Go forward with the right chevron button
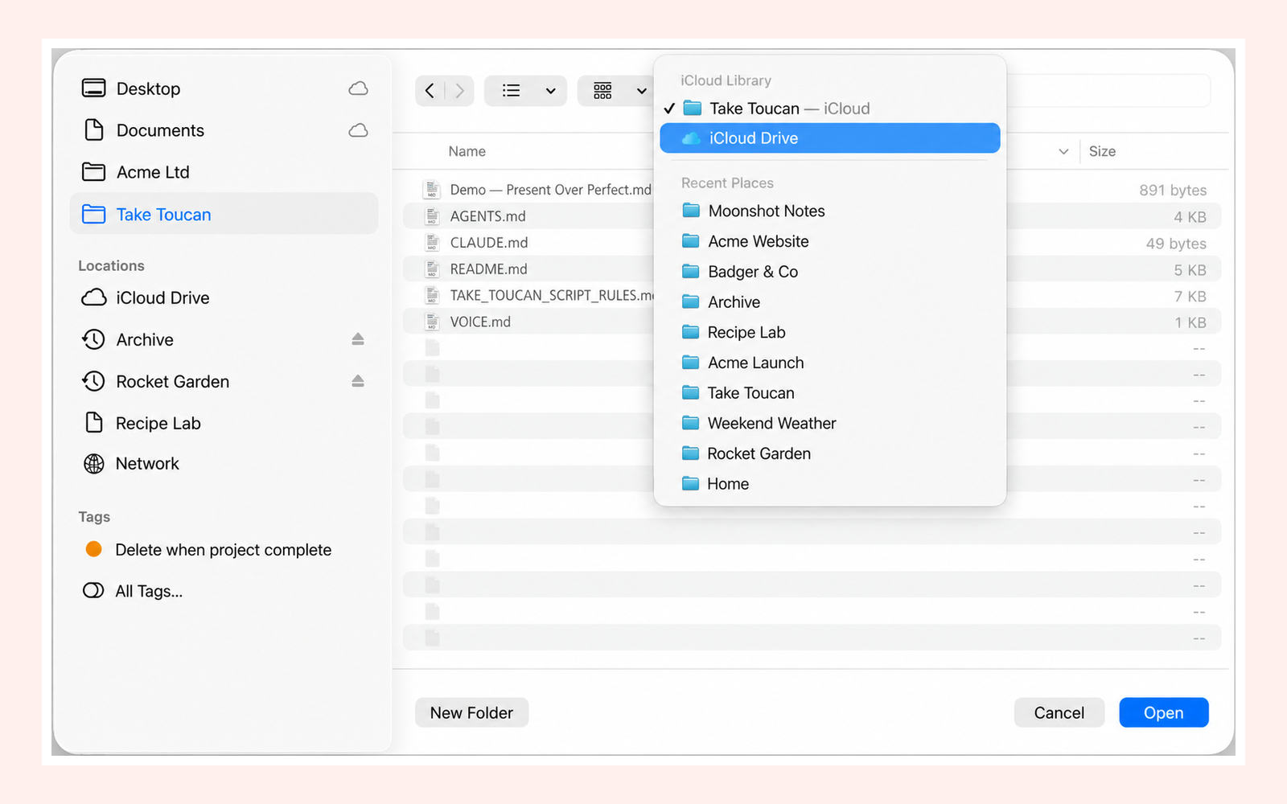This screenshot has width=1287, height=804. pos(459,91)
